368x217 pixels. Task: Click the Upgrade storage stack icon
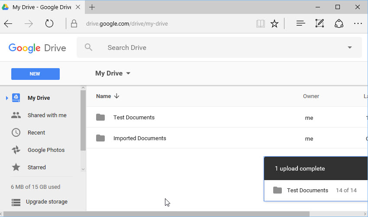coord(16,202)
